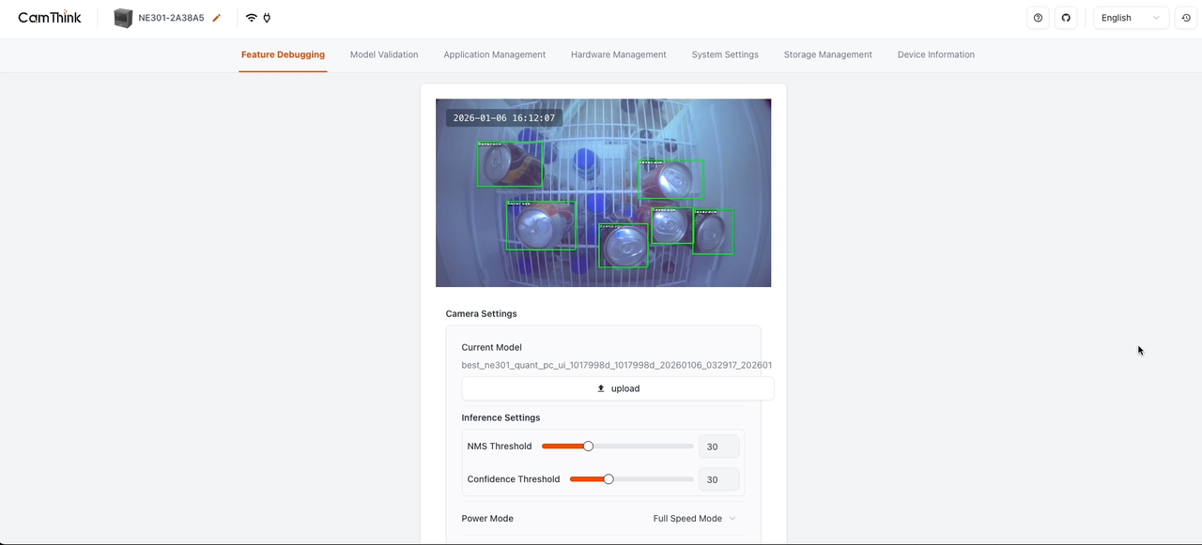
Task: Open the System Settings tab
Action: coord(725,54)
